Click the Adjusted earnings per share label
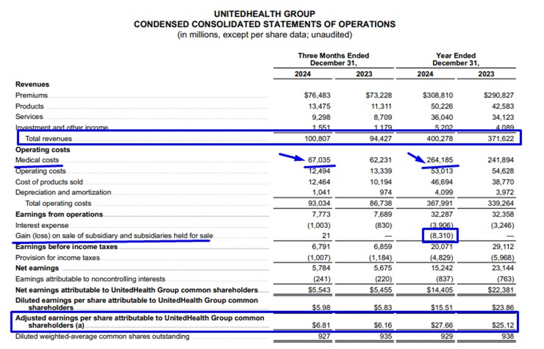The image size is (544, 349). [x=140, y=322]
